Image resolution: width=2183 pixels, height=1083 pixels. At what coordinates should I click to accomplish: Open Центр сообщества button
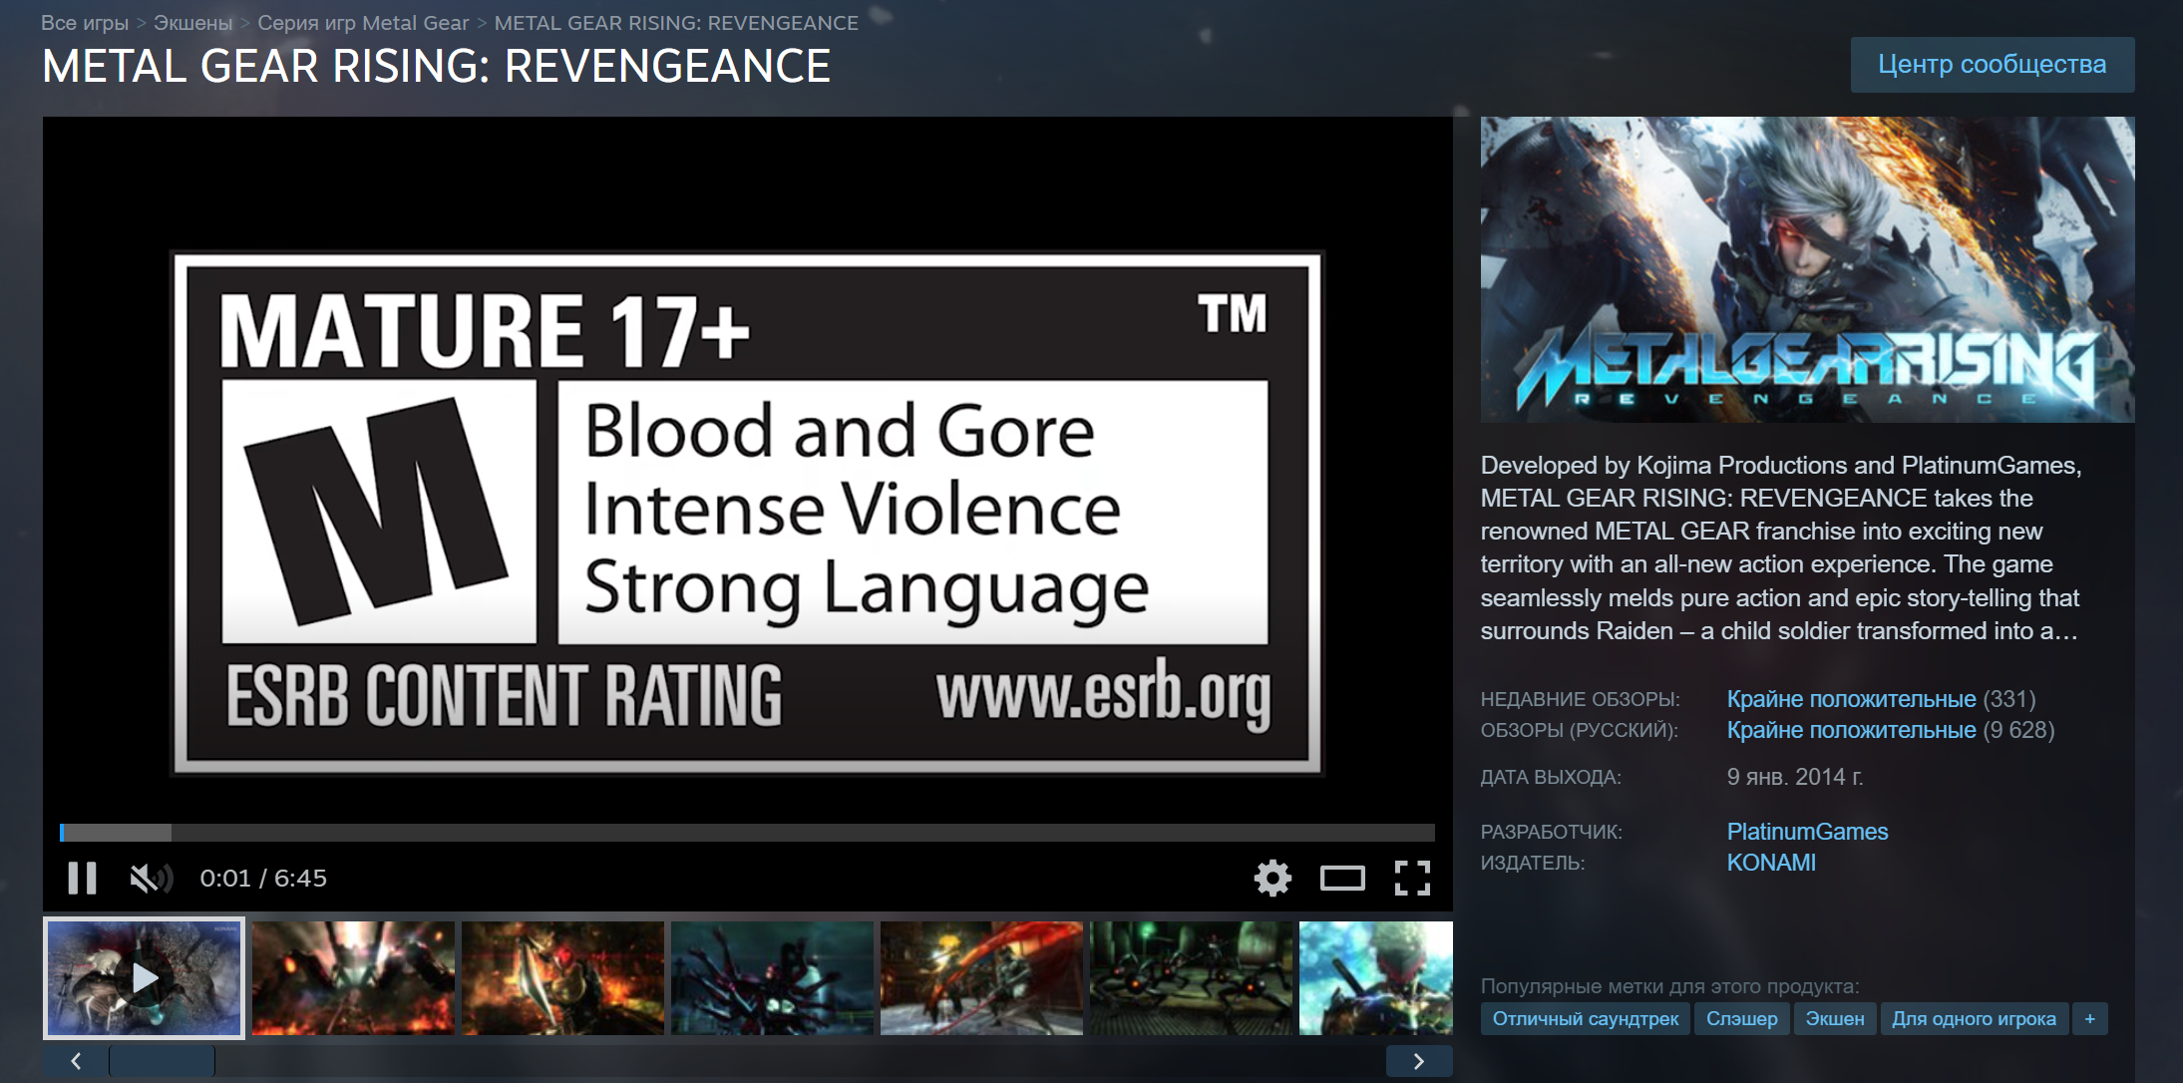coord(1992,65)
